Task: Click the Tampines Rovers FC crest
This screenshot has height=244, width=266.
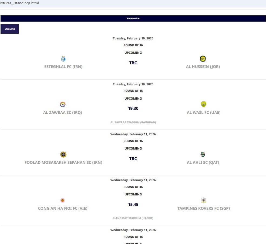Action: tap(203, 200)
